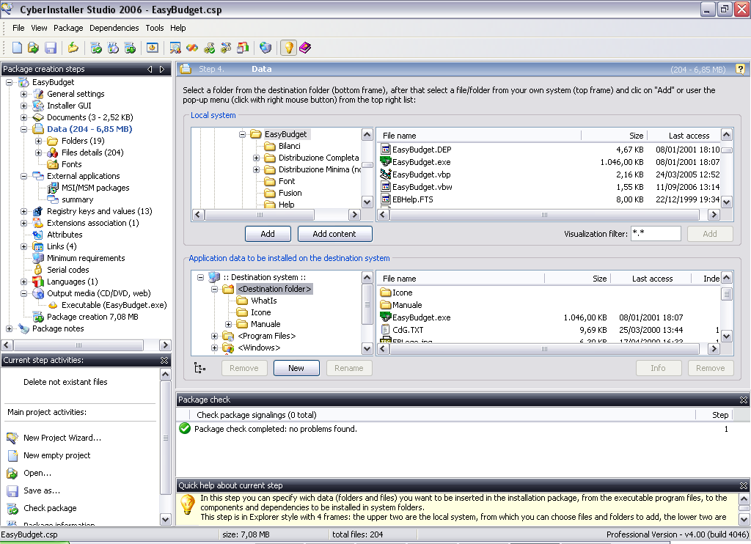Viewport: 751px width, 544px height.
Task: Expand the Package notes tree node
Action: [9, 328]
